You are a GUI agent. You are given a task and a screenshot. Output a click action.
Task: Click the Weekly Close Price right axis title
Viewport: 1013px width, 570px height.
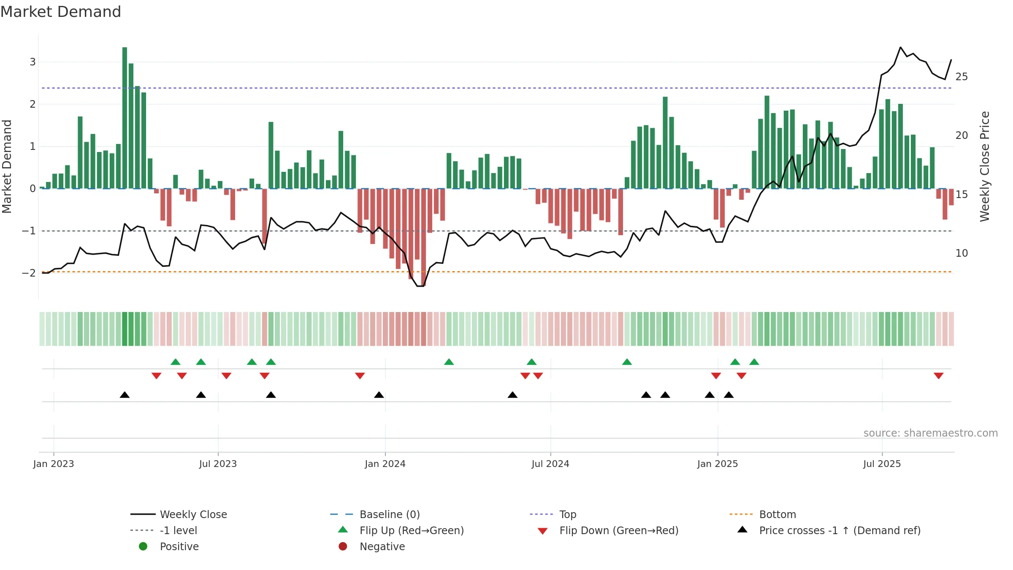(984, 166)
